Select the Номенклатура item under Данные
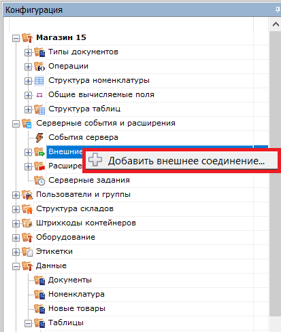The height and width of the screenshot is (332, 281). [76, 294]
